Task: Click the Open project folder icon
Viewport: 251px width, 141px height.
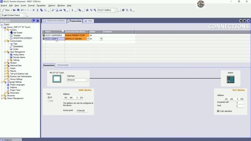Action: (14, 10)
